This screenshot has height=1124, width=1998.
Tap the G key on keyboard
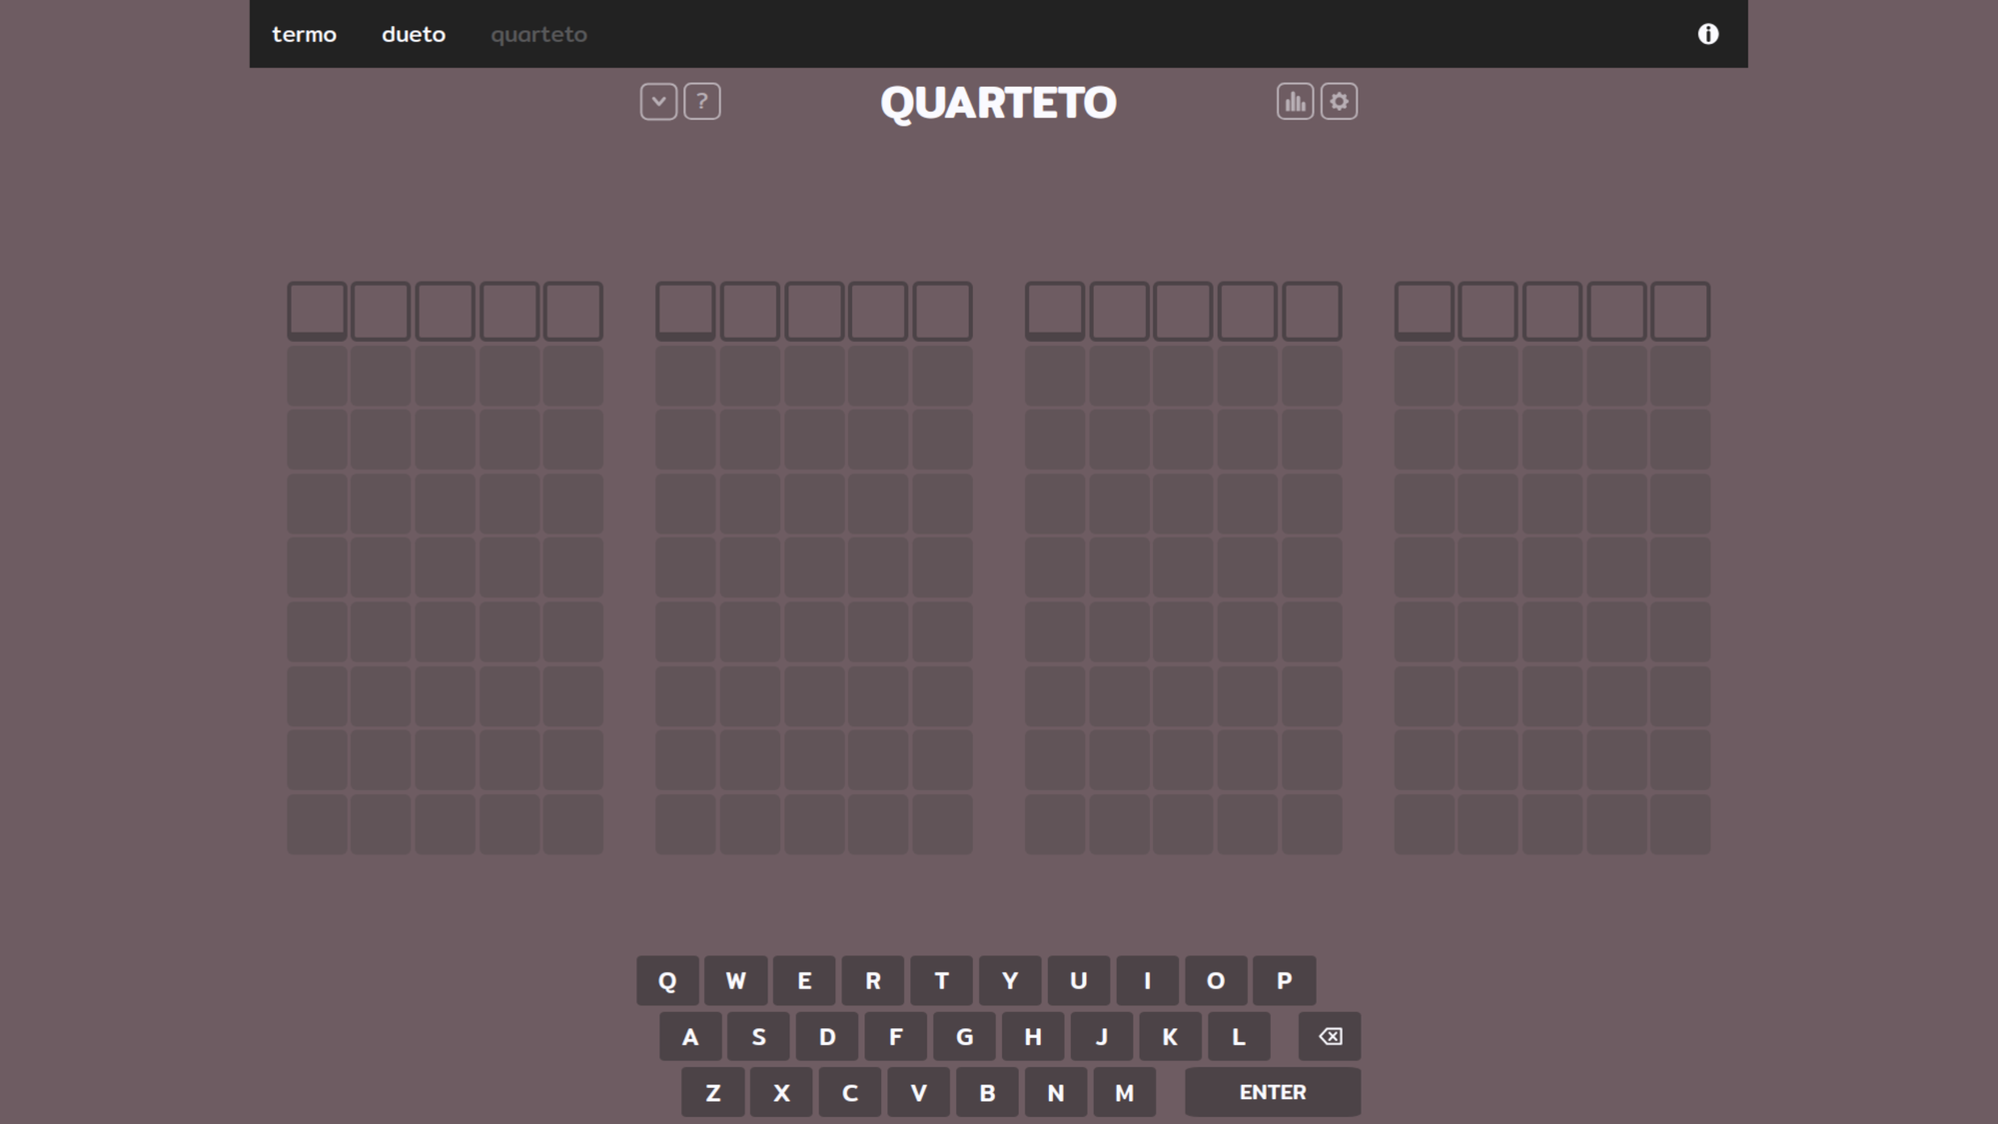(965, 1036)
